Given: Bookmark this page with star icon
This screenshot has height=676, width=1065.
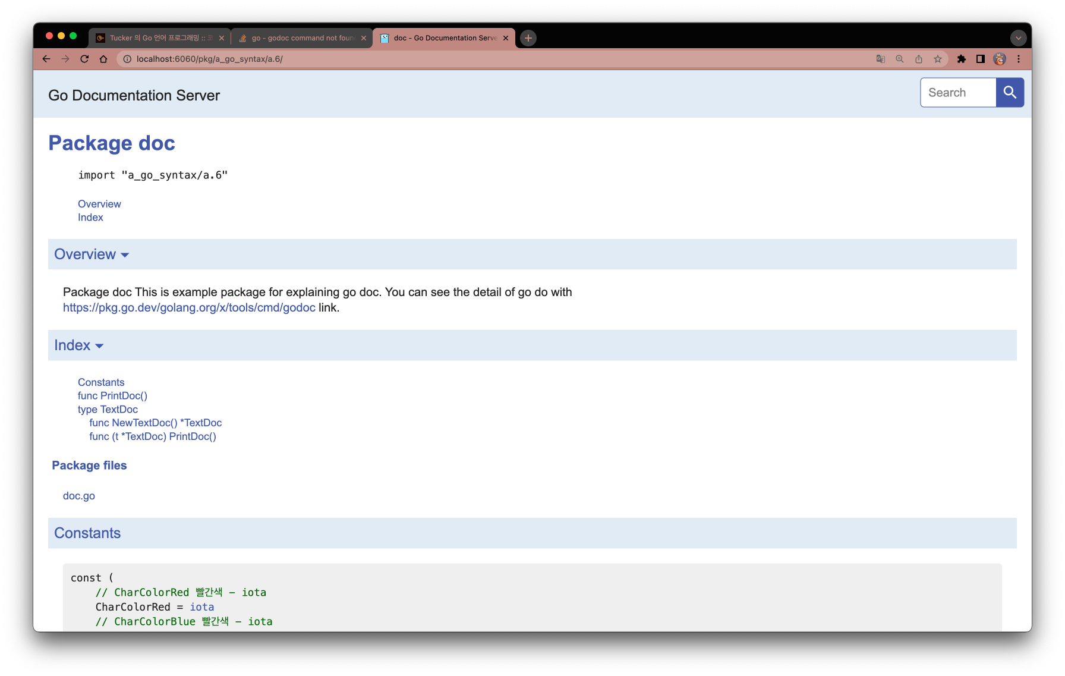Looking at the screenshot, I should 938,59.
